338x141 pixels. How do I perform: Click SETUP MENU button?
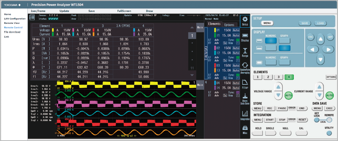click(x=267, y=23)
